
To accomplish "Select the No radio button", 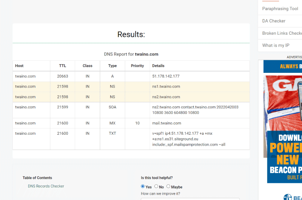I will 156,186.
